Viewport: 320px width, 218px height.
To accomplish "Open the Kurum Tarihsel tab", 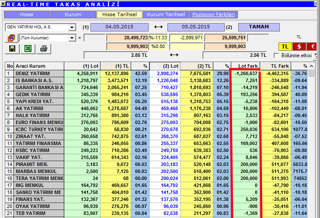I will pyautogui.click(x=166, y=14).
